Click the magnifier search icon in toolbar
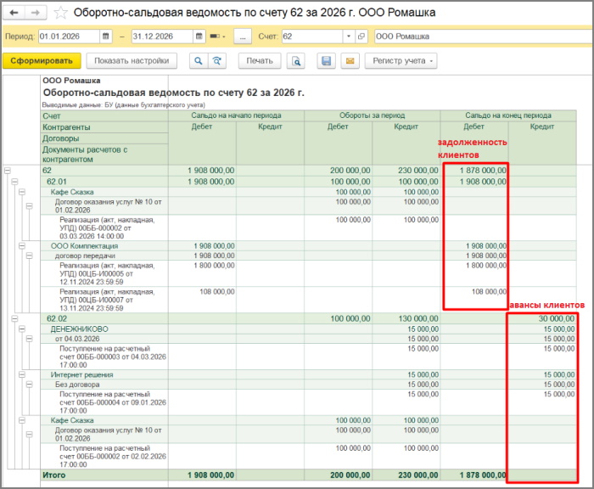 (x=199, y=61)
